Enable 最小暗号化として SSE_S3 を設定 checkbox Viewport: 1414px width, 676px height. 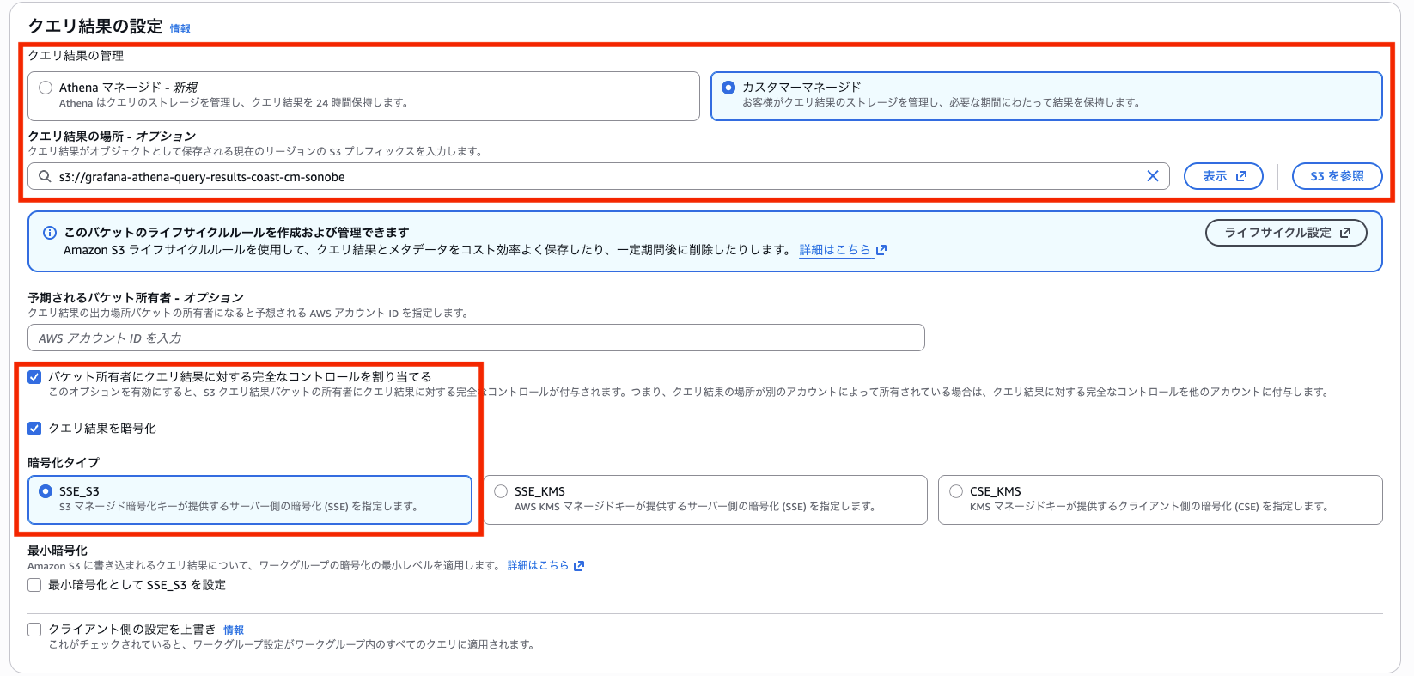34,585
